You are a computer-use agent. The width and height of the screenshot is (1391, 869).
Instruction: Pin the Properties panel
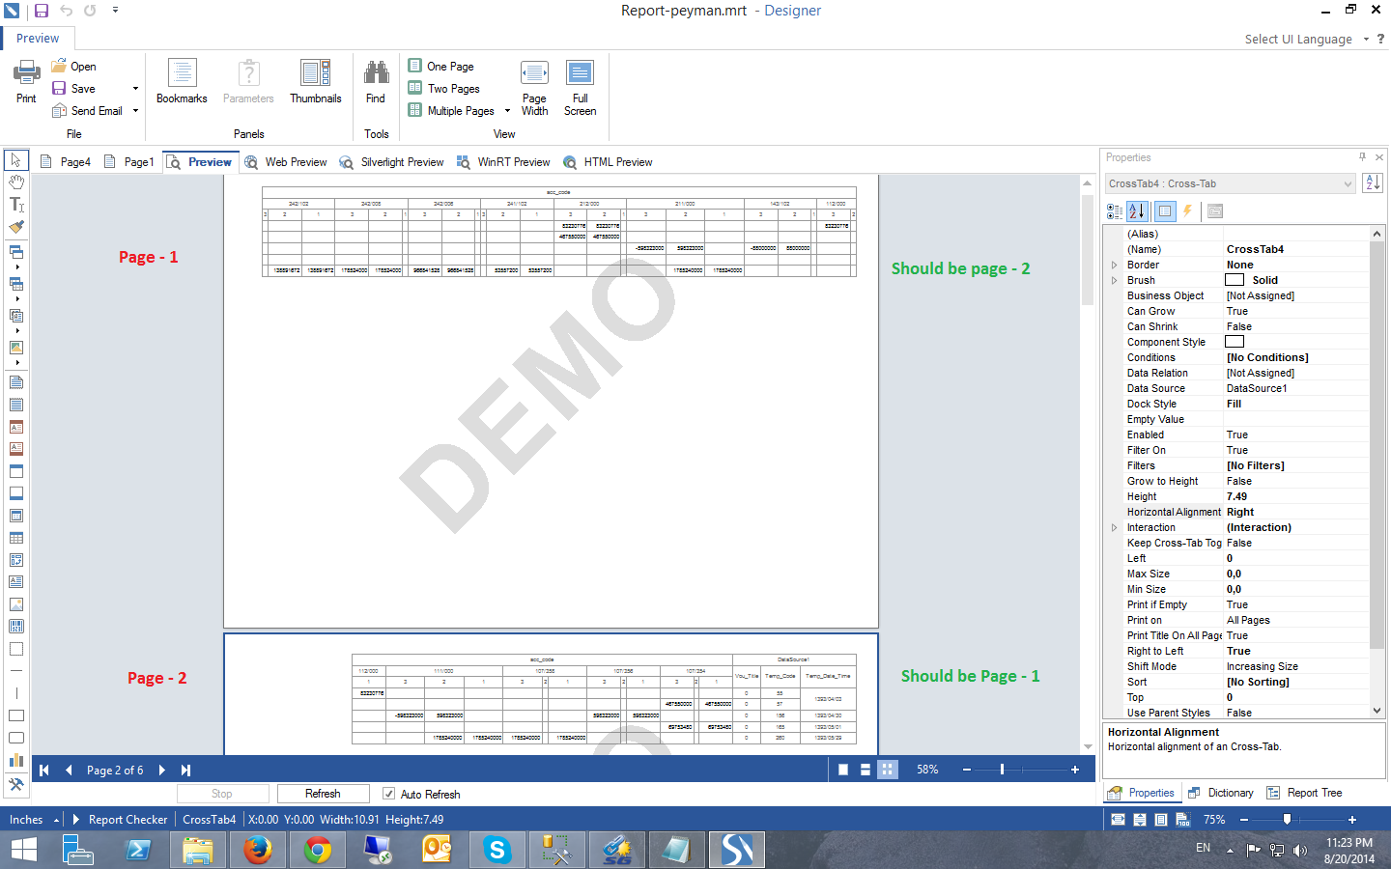(1363, 156)
